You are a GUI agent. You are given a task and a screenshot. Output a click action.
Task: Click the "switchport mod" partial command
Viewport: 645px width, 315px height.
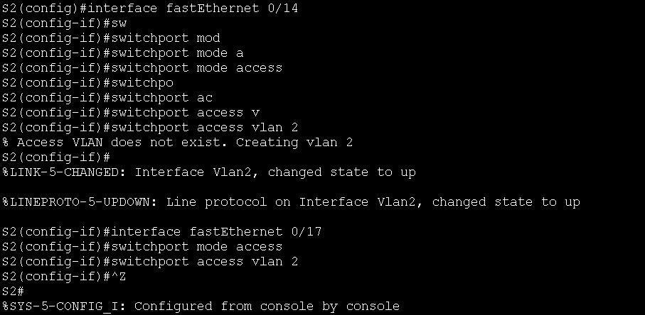pyautogui.click(x=166, y=38)
